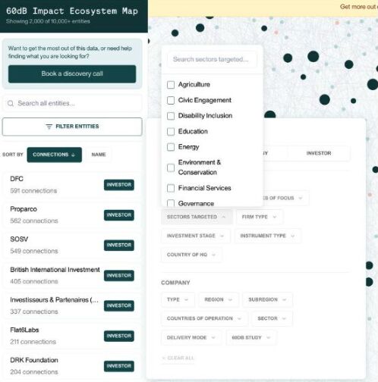
Task: Open the 60dB Study dropdown
Action: (251, 337)
